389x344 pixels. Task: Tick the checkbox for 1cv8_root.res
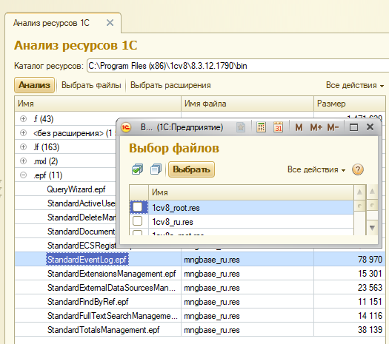138,207
